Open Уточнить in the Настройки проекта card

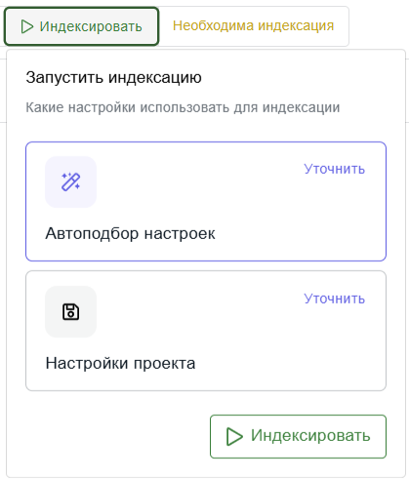335,299
